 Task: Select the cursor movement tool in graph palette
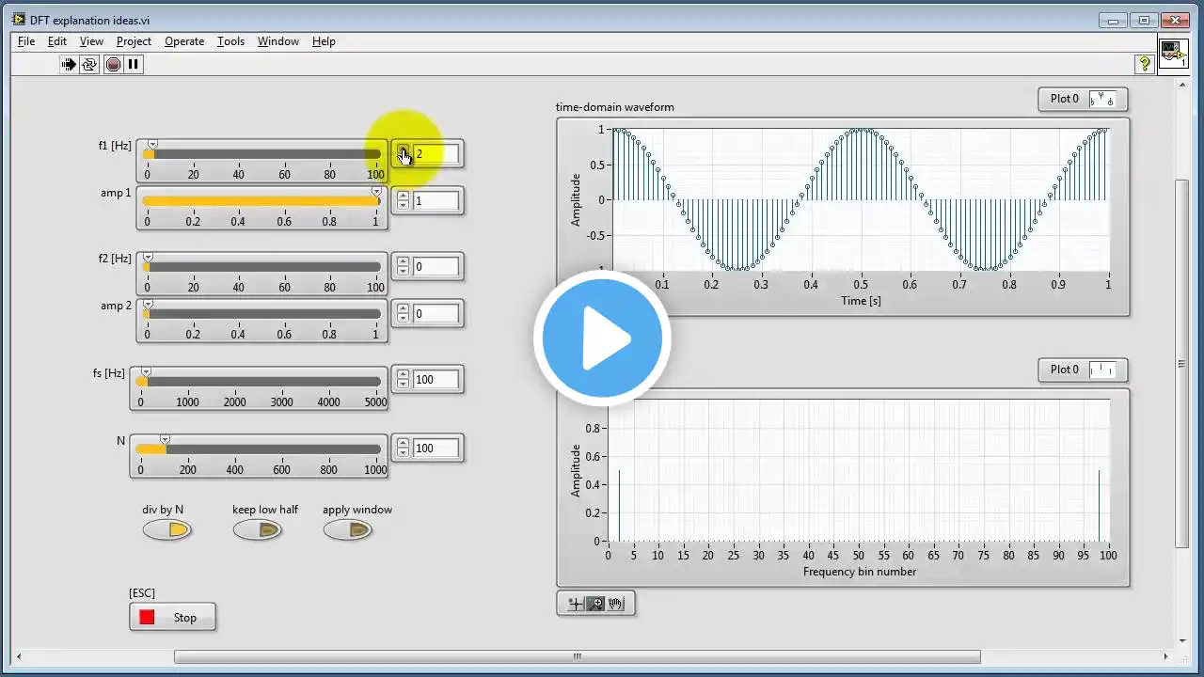tap(576, 604)
